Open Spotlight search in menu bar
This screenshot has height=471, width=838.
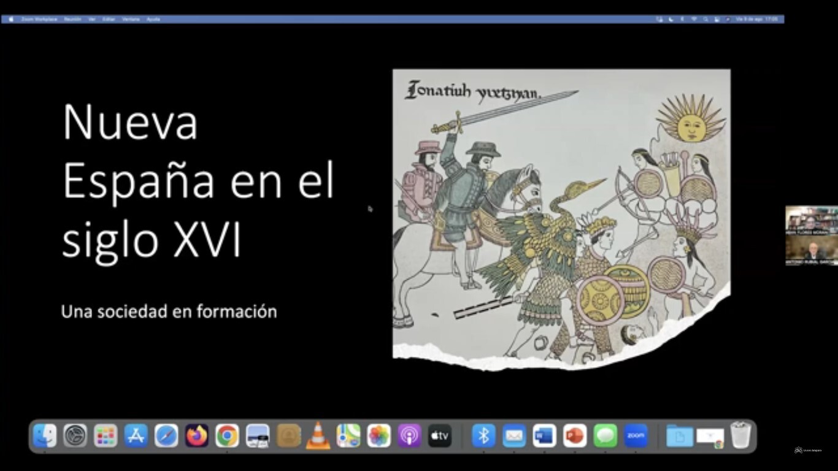705,19
